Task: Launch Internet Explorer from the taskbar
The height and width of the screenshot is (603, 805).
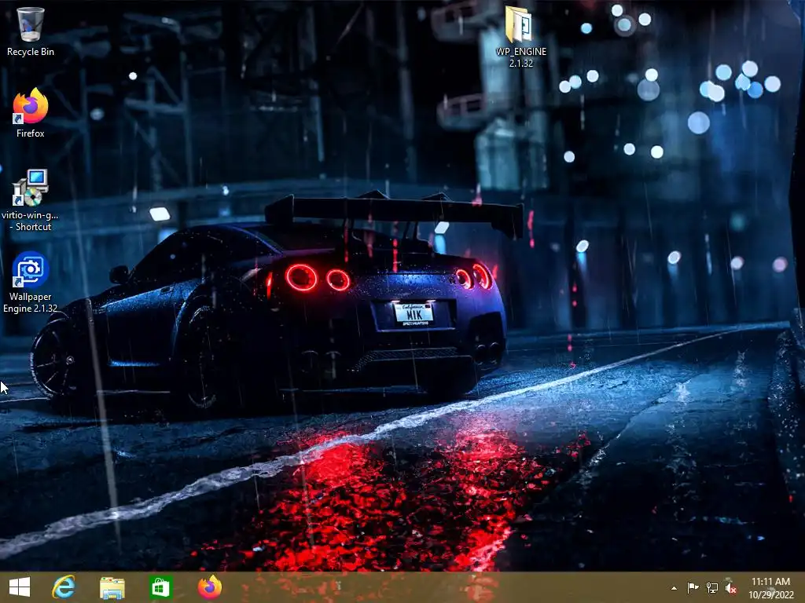Action: pyautogui.click(x=64, y=587)
